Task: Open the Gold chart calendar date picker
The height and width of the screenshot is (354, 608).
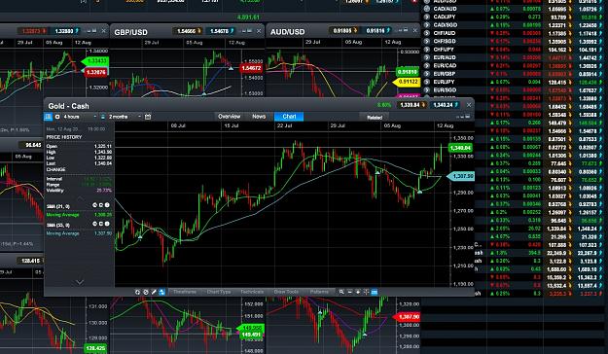Action: (148, 117)
